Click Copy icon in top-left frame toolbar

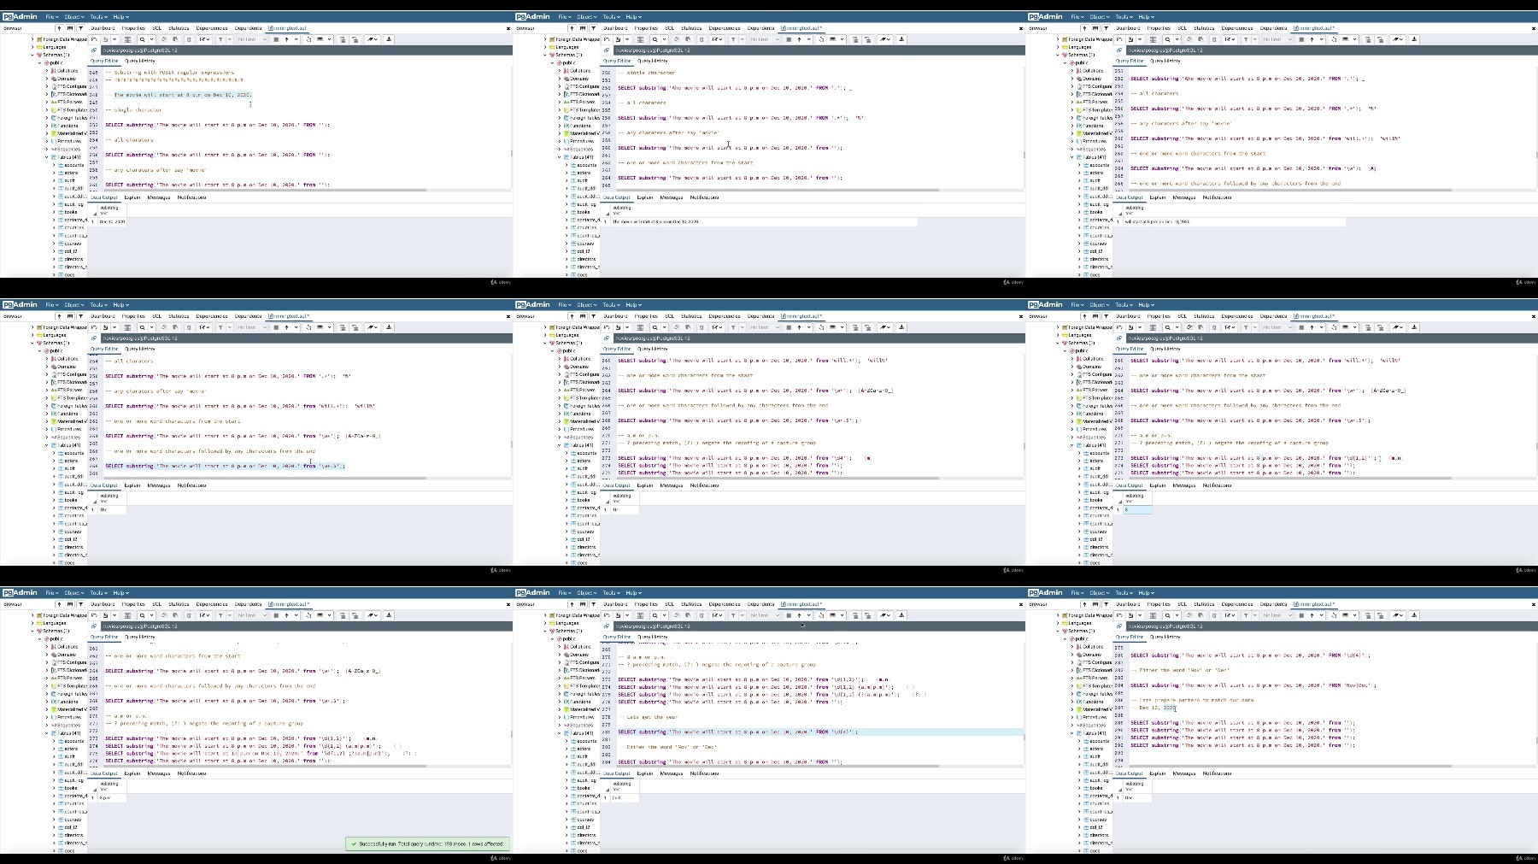(x=164, y=39)
